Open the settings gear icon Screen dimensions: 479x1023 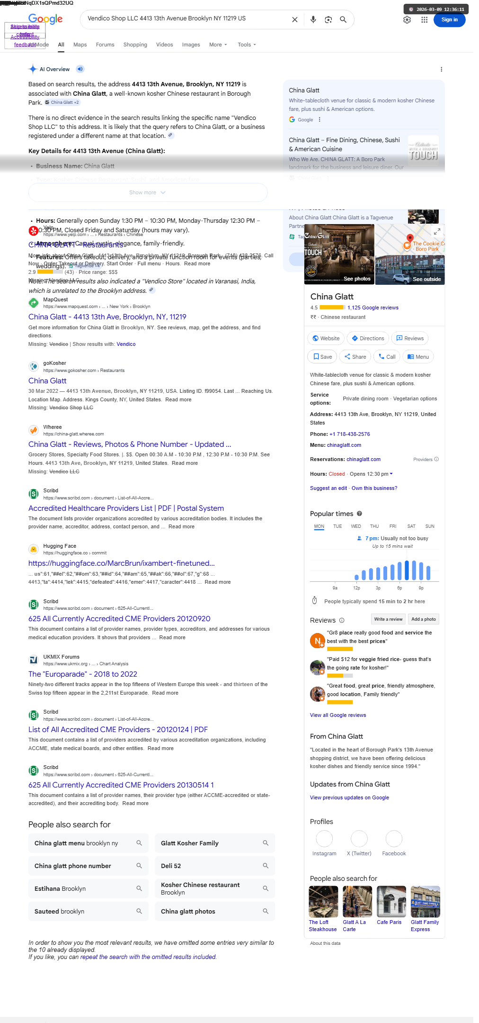point(407,19)
